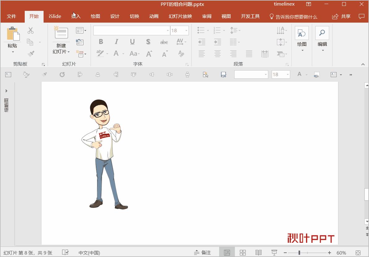Click the 共享 share button

341,16
